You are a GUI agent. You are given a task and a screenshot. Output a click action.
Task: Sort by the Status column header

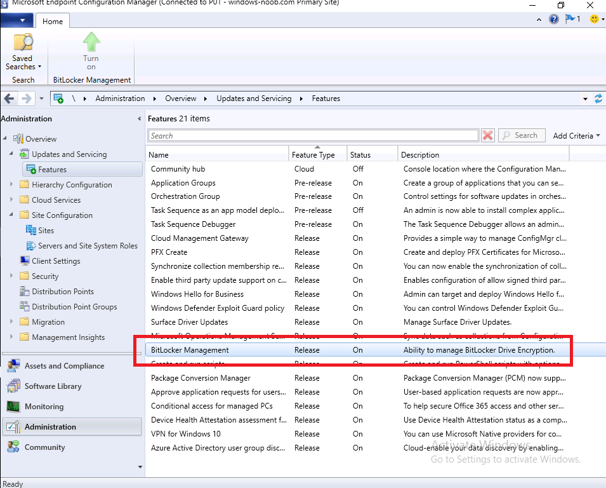click(x=372, y=155)
